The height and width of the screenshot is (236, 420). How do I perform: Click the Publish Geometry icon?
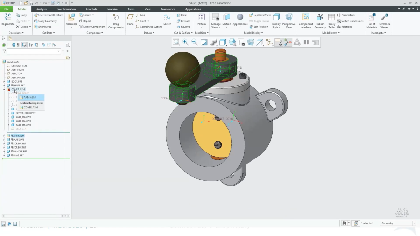click(320, 17)
